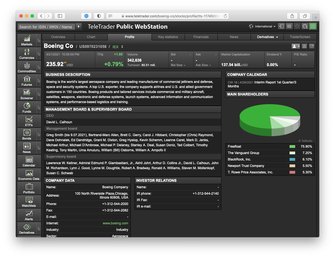Open the IEX exchange selector
Screen dimensions: 335x258
118,47
